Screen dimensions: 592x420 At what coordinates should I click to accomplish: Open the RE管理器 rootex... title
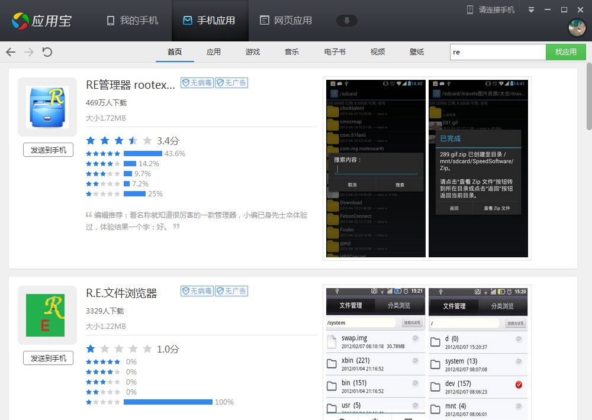pyautogui.click(x=131, y=85)
